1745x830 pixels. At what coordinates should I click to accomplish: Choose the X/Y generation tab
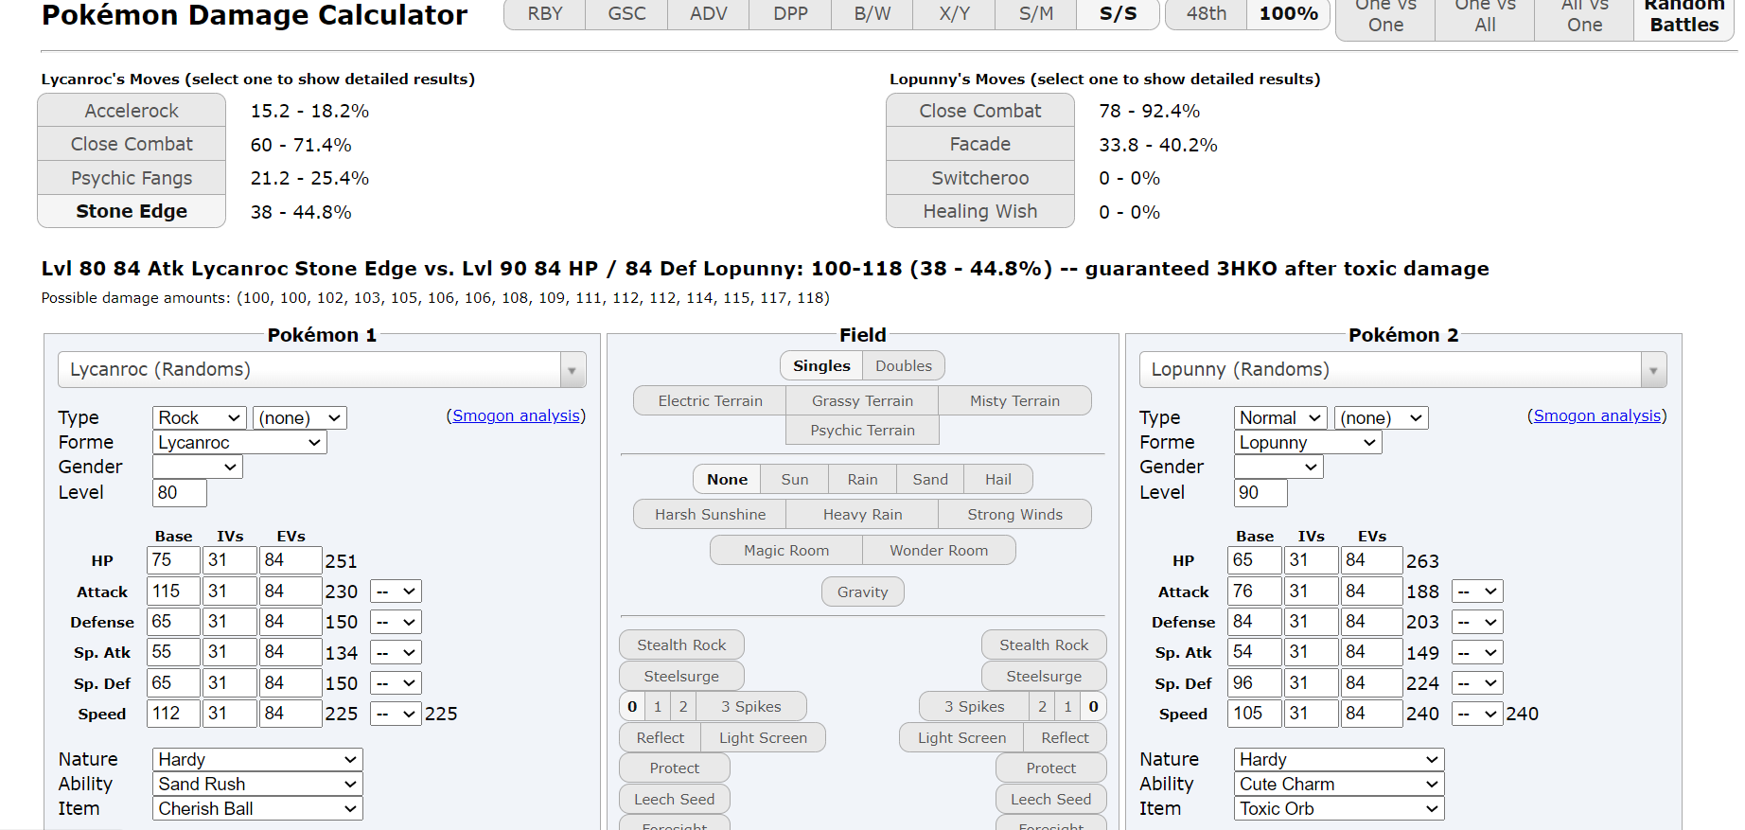[954, 14]
